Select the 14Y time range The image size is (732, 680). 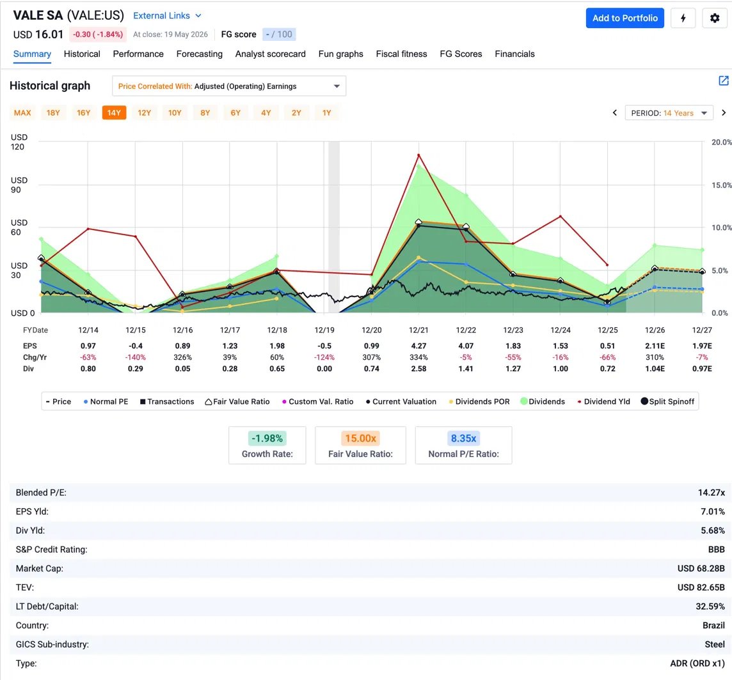pos(114,113)
